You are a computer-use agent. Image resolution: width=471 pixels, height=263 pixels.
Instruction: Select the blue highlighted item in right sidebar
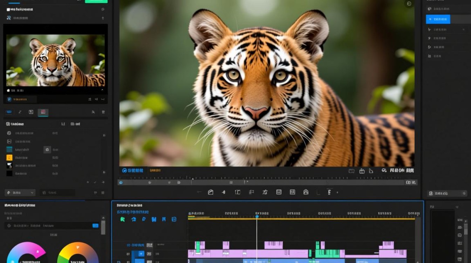(438, 19)
